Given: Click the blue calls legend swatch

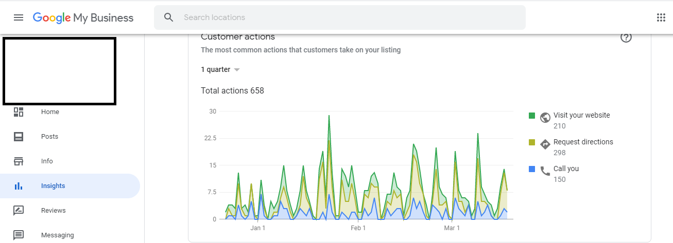Looking at the screenshot, I should (532, 169).
